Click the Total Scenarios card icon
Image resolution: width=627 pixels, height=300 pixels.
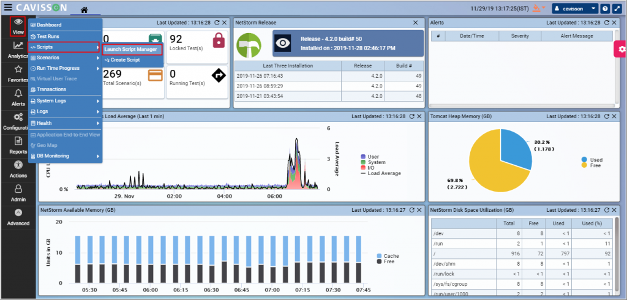(155, 75)
